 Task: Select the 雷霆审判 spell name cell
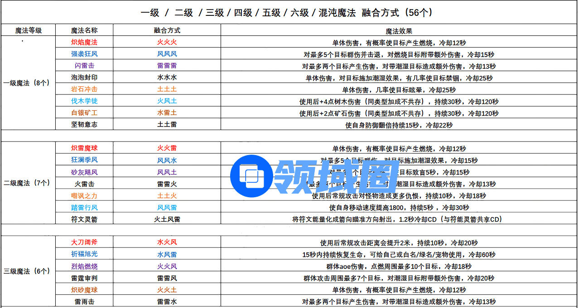pos(84,278)
